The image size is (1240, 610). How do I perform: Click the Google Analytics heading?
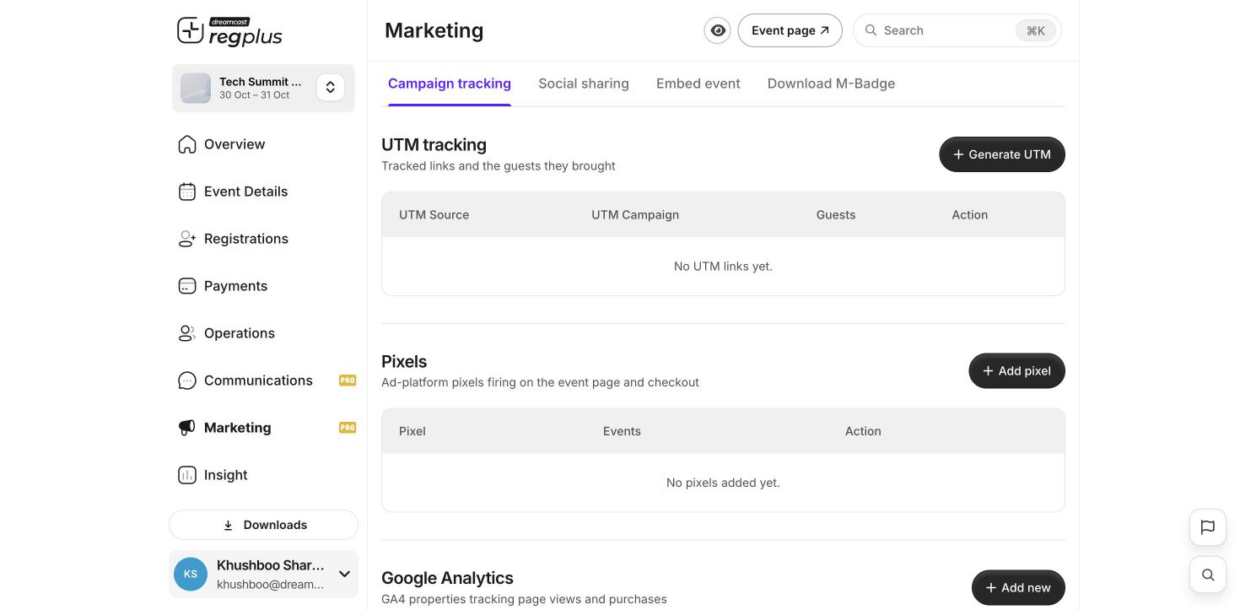447,578
